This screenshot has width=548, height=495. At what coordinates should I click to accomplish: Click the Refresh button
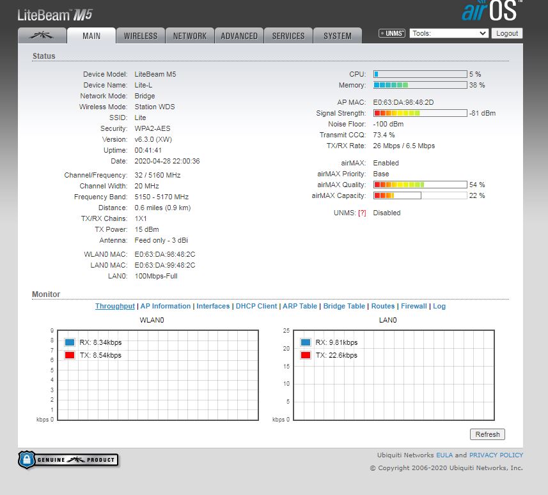pyautogui.click(x=487, y=434)
